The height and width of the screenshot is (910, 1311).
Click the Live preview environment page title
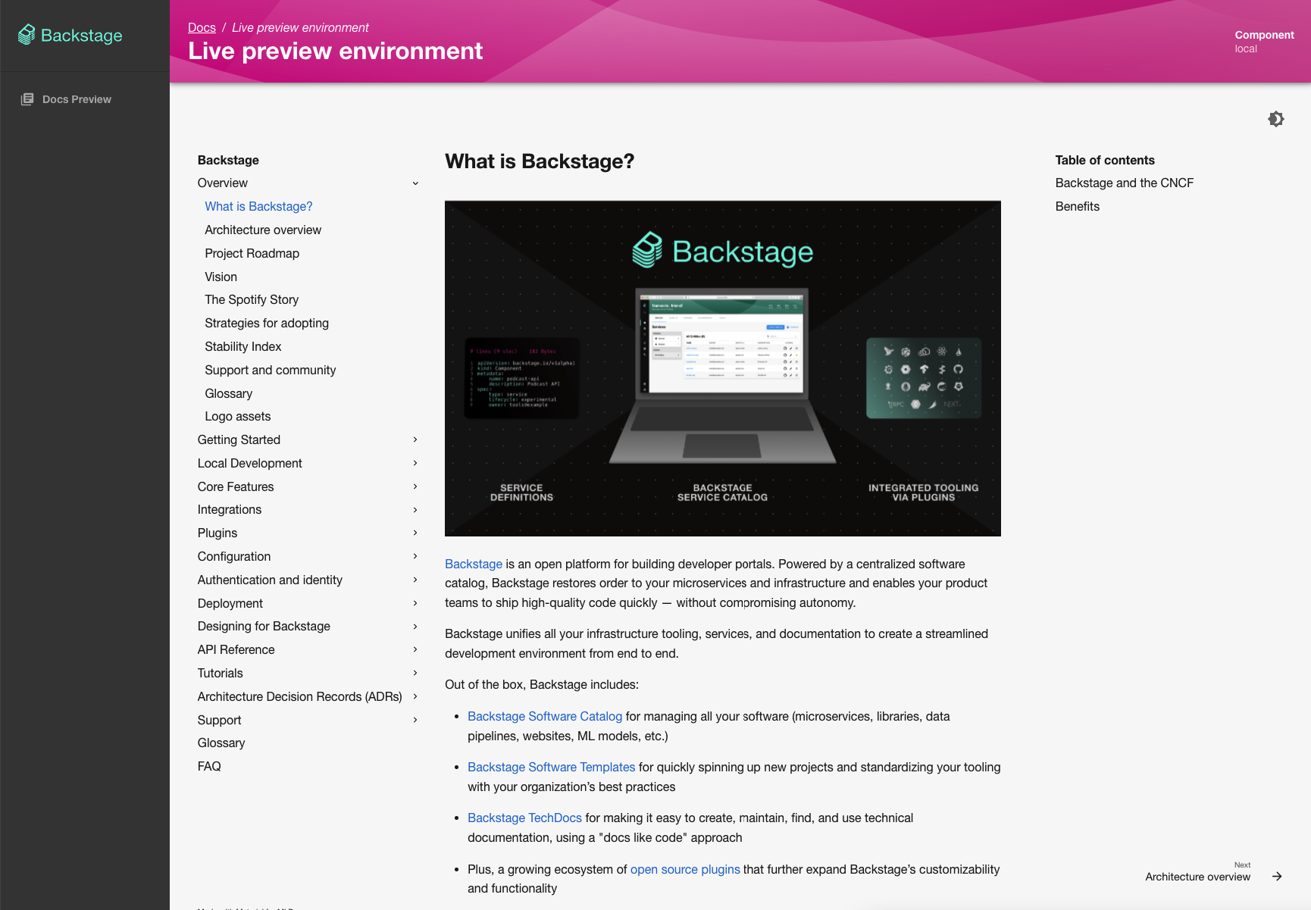click(x=336, y=52)
